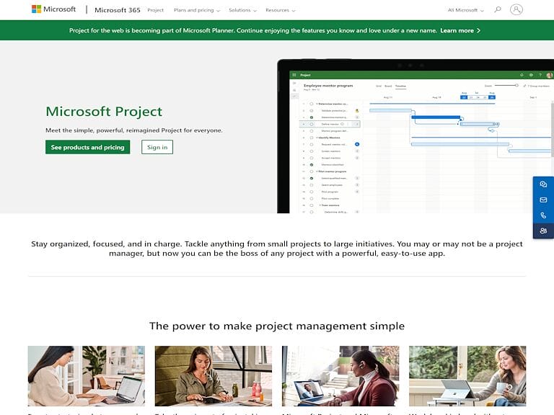
Task: Open the Resources dropdown menu
Action: click(x=281, y=10)
